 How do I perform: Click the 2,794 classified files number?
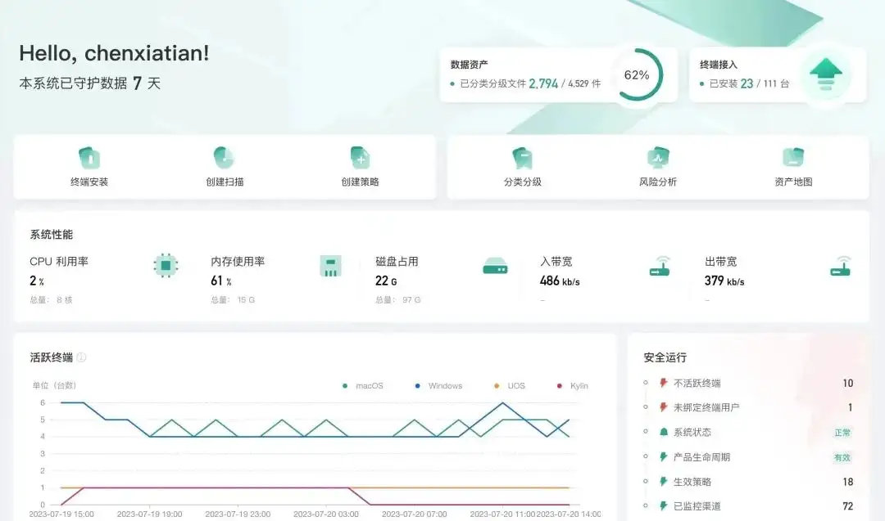click(543, 84)
